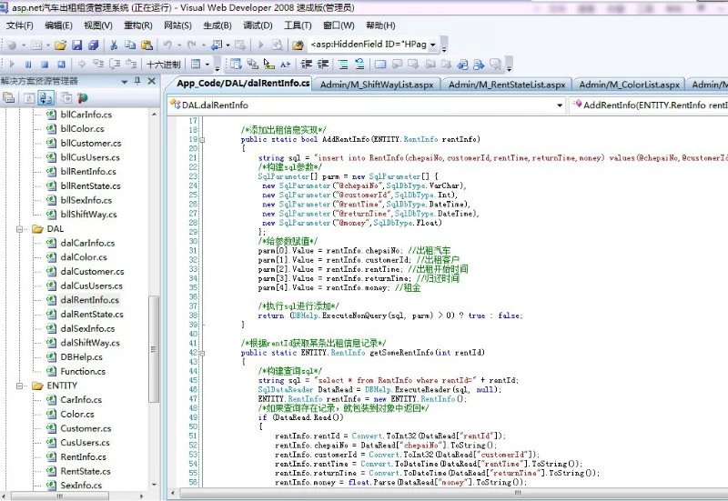Image resolution: width=728 pixels, height=501 pixels.
Task: Open the 编辑(E) menu
Action: tap(58, 25)
